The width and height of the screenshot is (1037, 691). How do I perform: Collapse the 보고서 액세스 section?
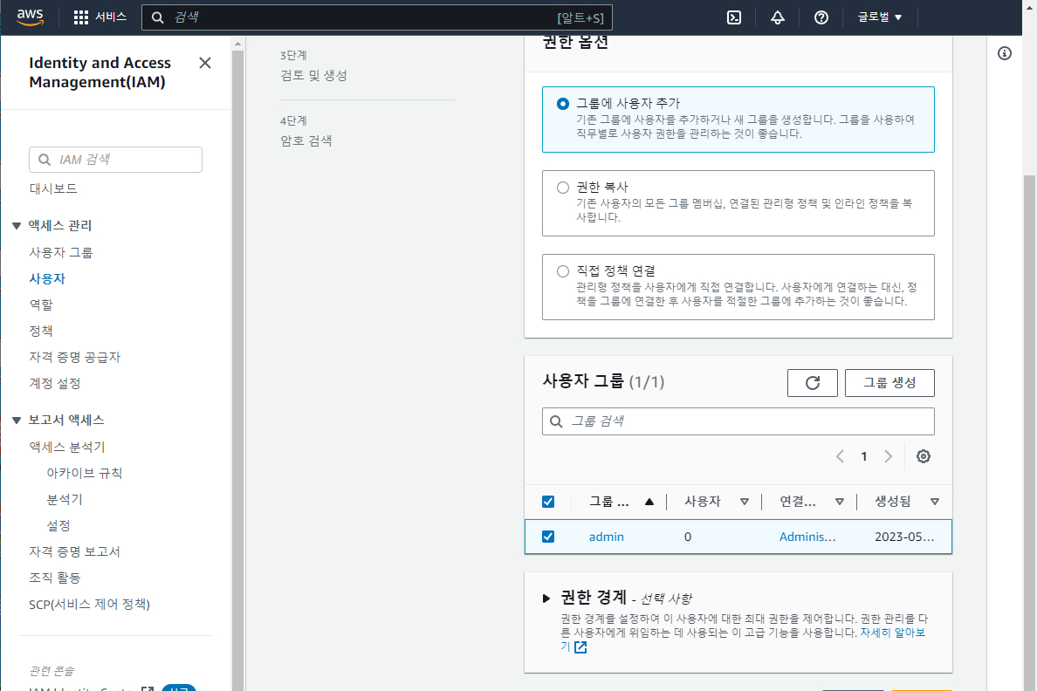(x=17, y=421)
